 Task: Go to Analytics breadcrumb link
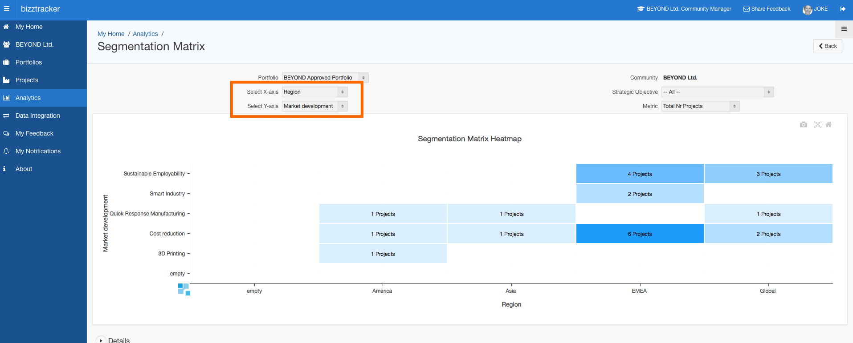point(145,34)
